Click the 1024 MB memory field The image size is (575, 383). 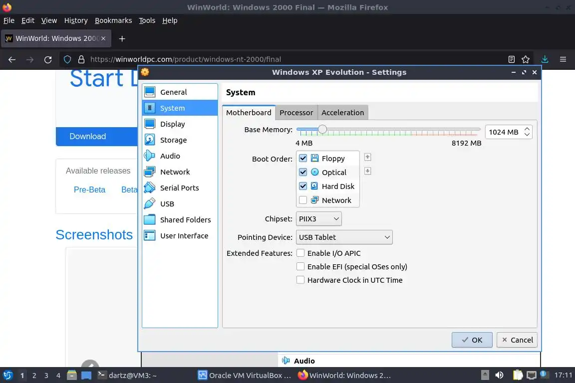[504, 132]
